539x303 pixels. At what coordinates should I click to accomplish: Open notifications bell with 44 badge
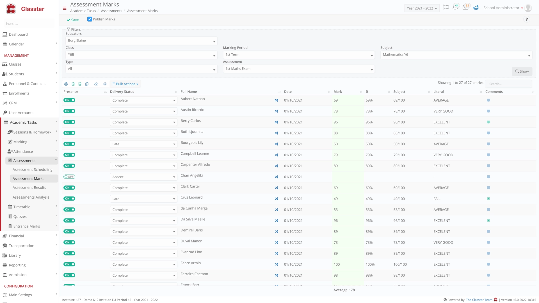pyautogui.click(x=455, y=8)
